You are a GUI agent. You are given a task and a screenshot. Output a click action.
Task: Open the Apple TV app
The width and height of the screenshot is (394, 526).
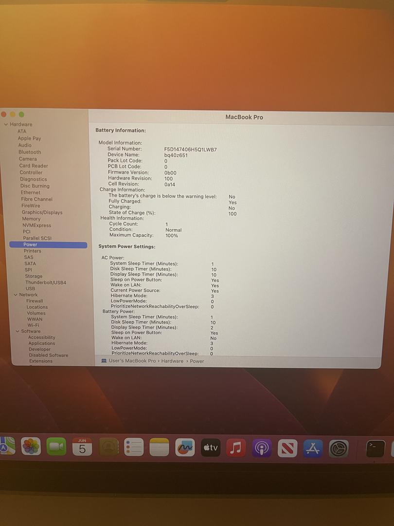pos(211,448)
